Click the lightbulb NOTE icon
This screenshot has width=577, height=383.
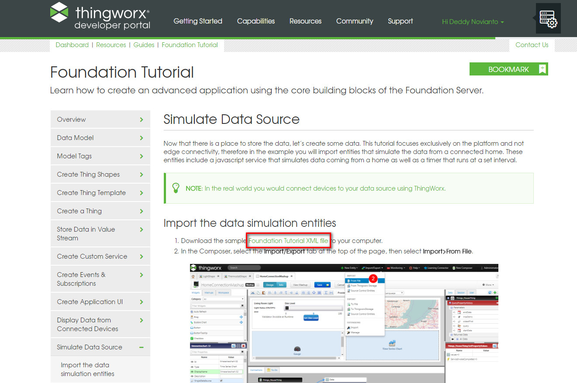(176, 188)
